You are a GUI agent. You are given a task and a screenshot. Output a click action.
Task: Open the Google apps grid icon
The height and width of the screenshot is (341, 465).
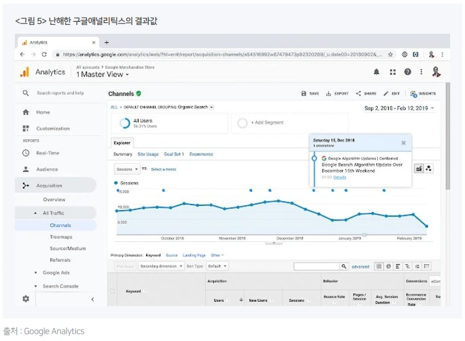click(393, 72)
